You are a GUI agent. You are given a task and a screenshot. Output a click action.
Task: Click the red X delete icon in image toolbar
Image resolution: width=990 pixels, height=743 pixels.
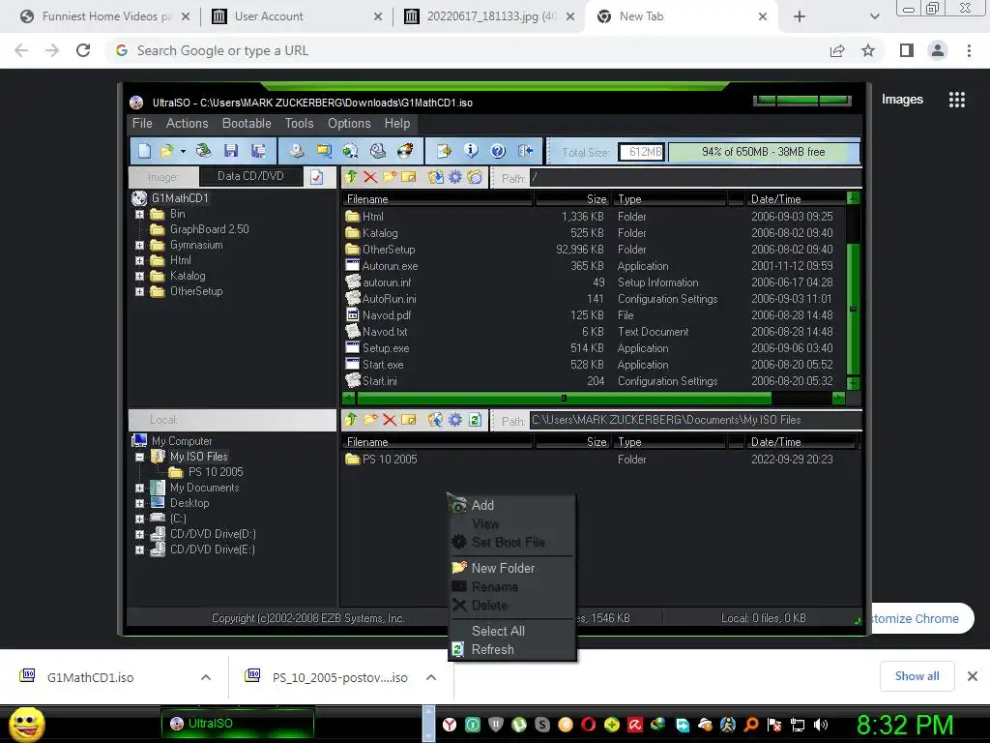pos(370,178)
